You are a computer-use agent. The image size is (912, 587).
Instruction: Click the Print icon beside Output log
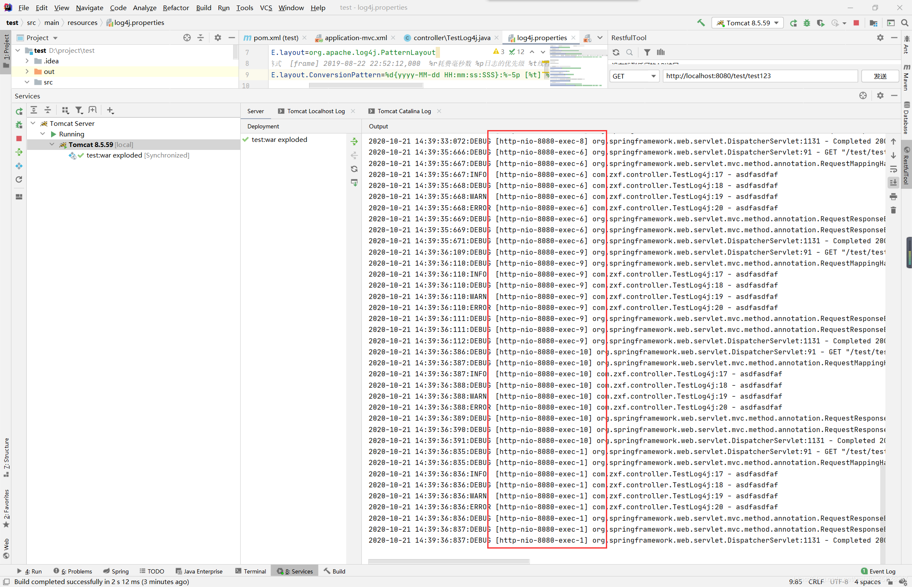coord(893,196)
